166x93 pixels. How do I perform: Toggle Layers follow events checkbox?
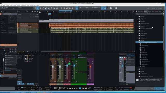point(16,24)
